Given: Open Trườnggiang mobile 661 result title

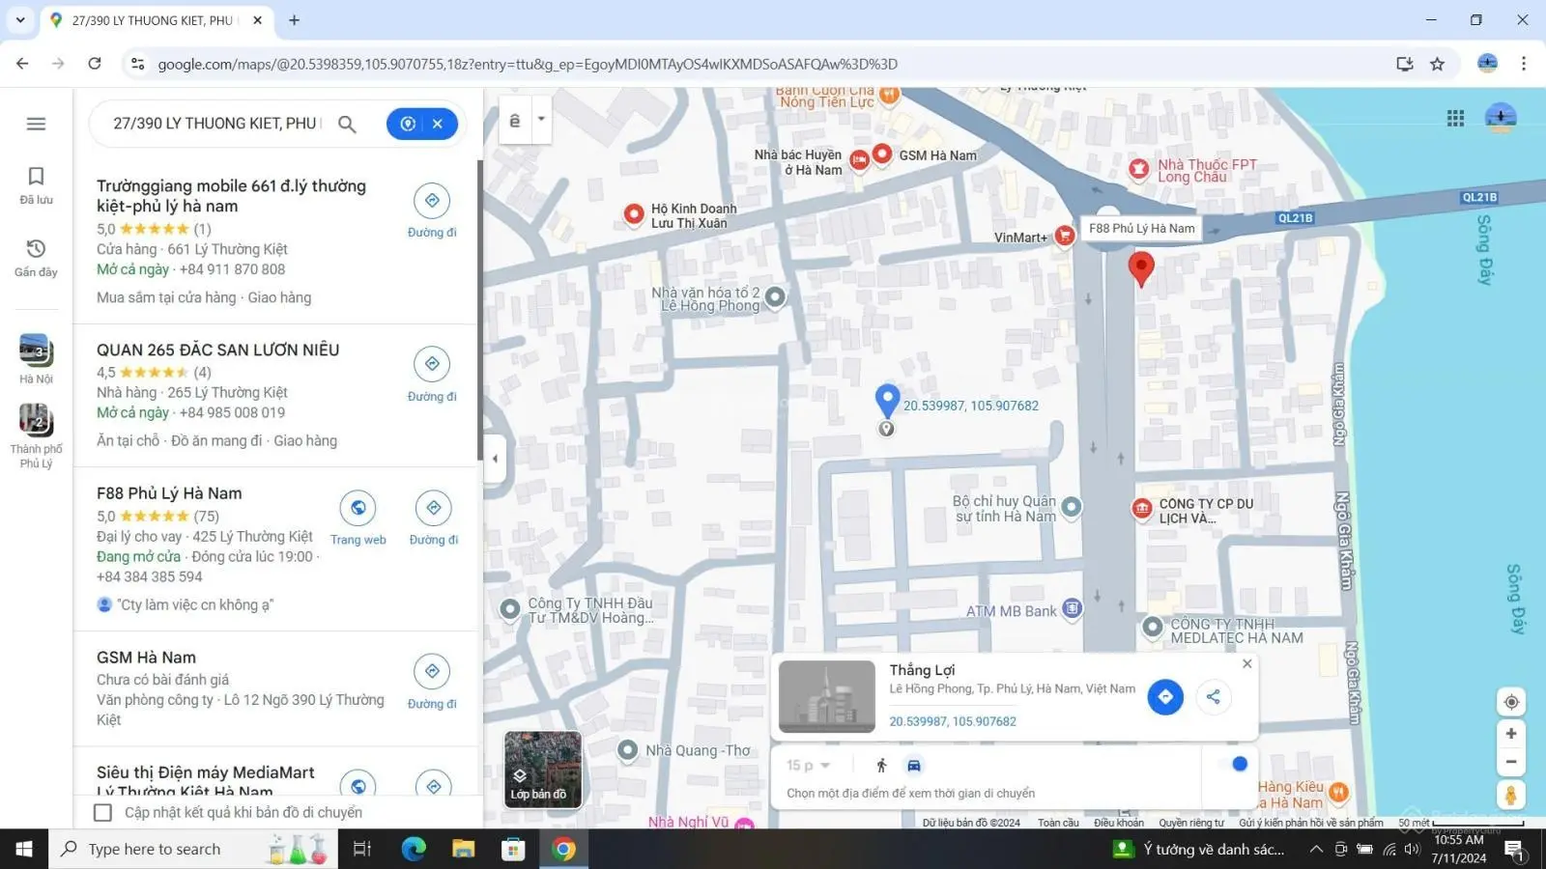Looking at the screenshot, I should pyautogui.click(x=231, y=196).
